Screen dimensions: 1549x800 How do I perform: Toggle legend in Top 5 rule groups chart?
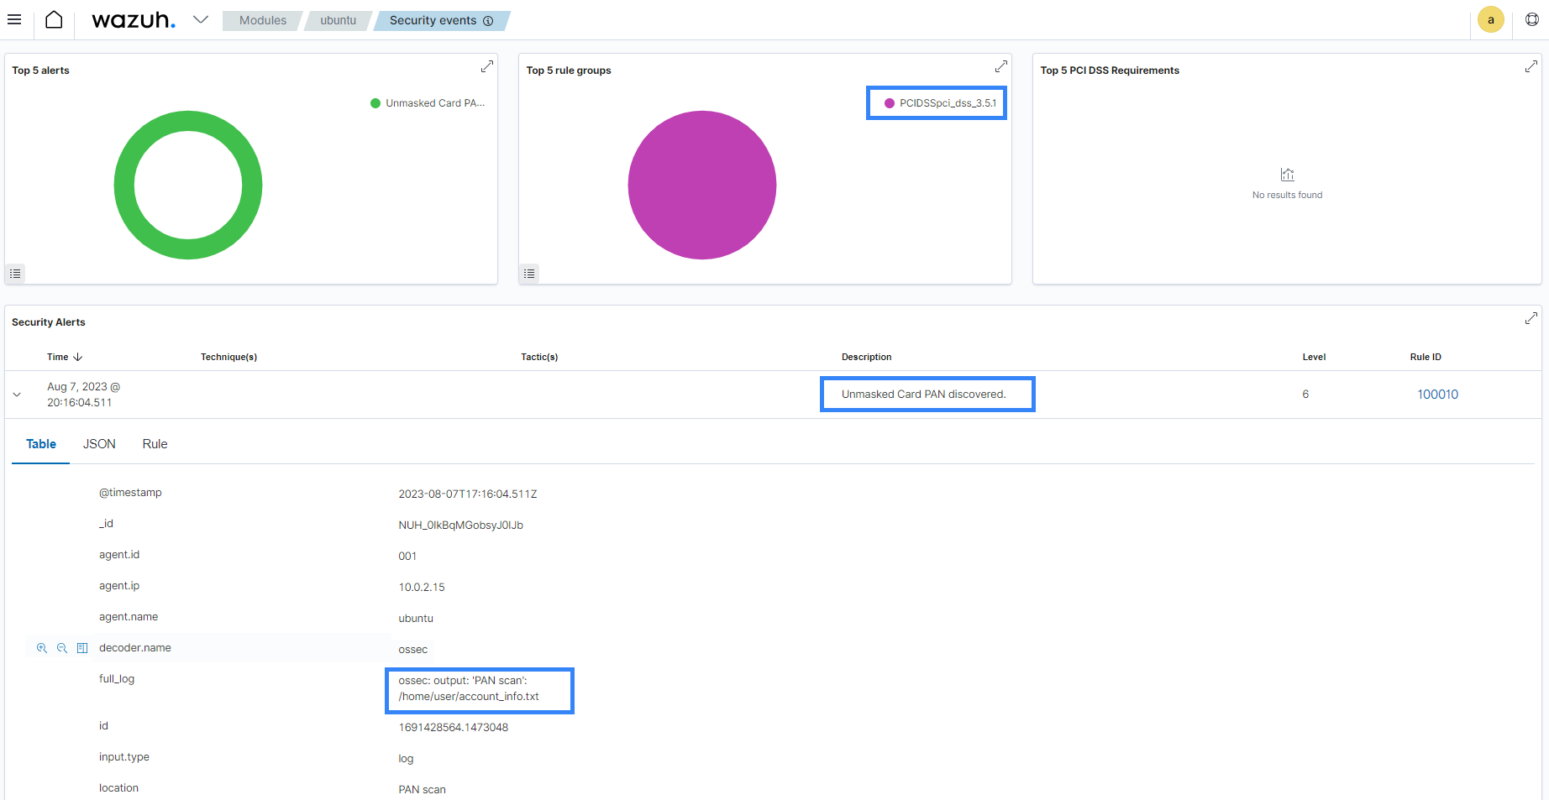529,274
